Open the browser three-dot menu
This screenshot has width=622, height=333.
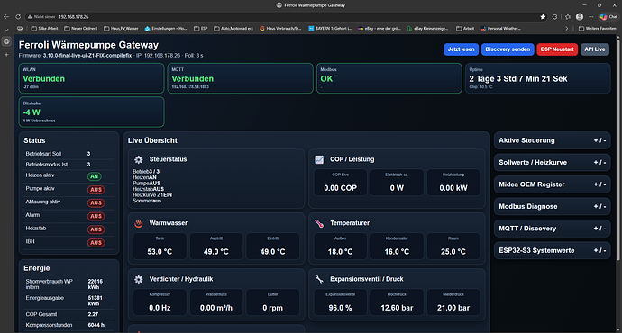(591, 16)
